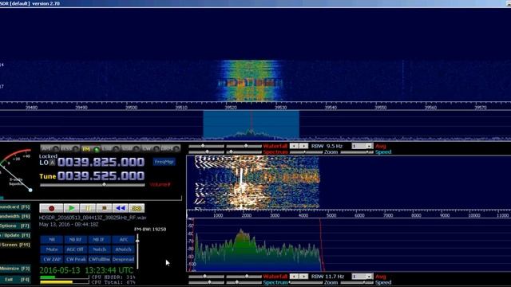Image resolution: width=511 pixels, height=287 pixels.
Task: Select AM demodulation mode
Action: click(50, 149)
